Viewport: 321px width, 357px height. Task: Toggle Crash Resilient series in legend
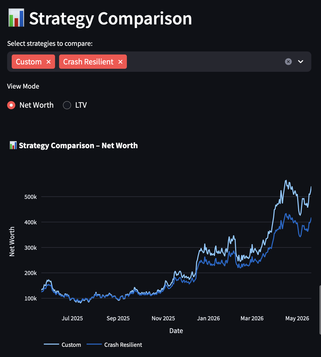pyautogui.click(x=123, y=345)
